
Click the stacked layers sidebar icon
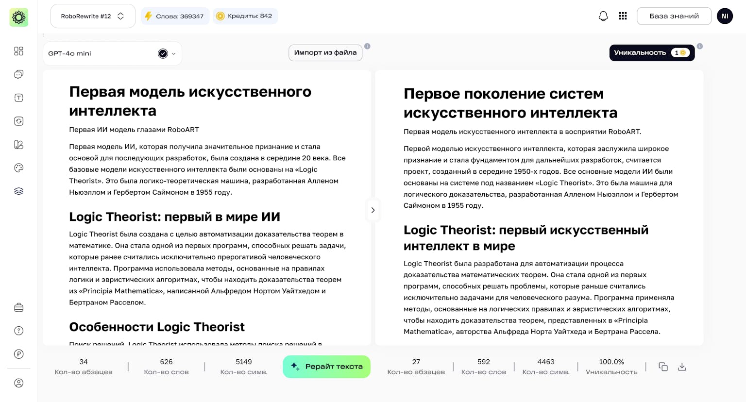point(18,191)
